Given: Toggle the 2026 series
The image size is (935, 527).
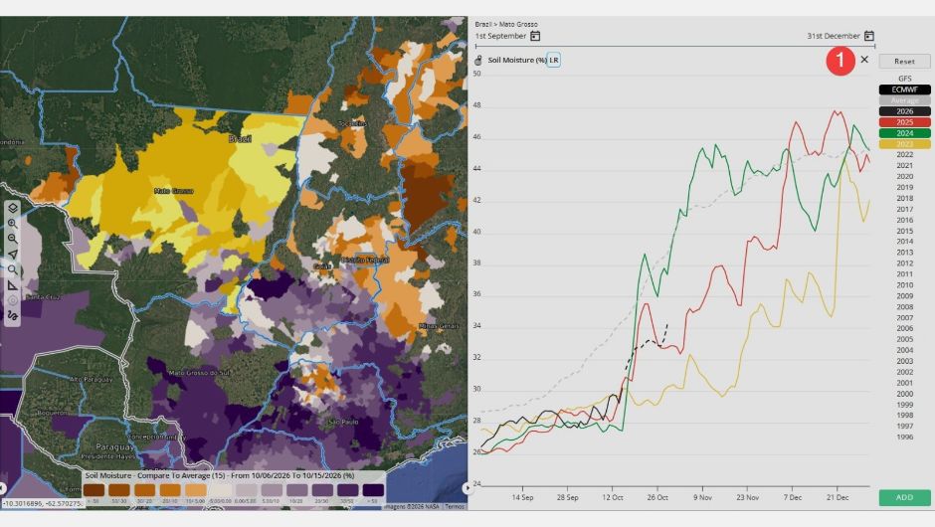Looking at the screenshot, I should [904, 111].
